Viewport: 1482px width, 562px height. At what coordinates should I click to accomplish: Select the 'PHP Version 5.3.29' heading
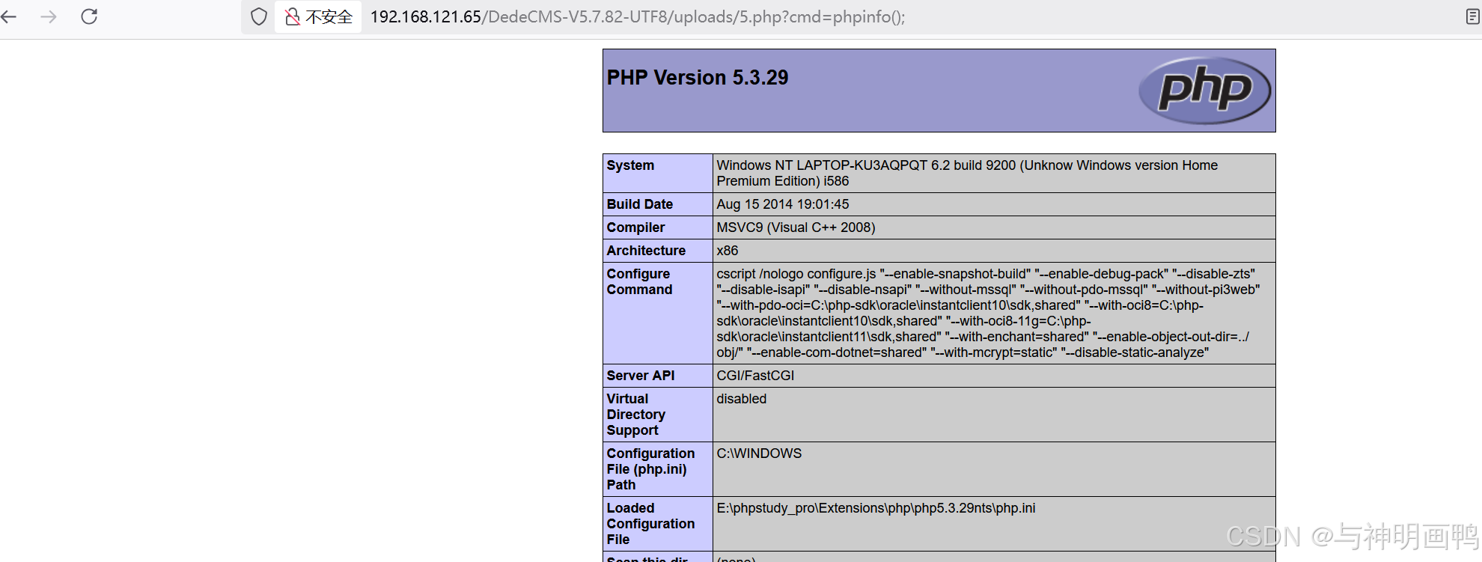(698, 78)
